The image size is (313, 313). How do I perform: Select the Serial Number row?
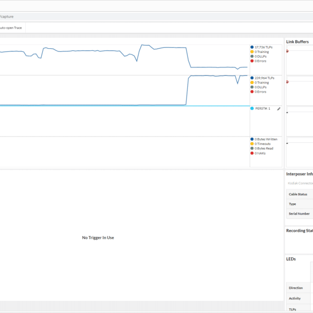300,213
